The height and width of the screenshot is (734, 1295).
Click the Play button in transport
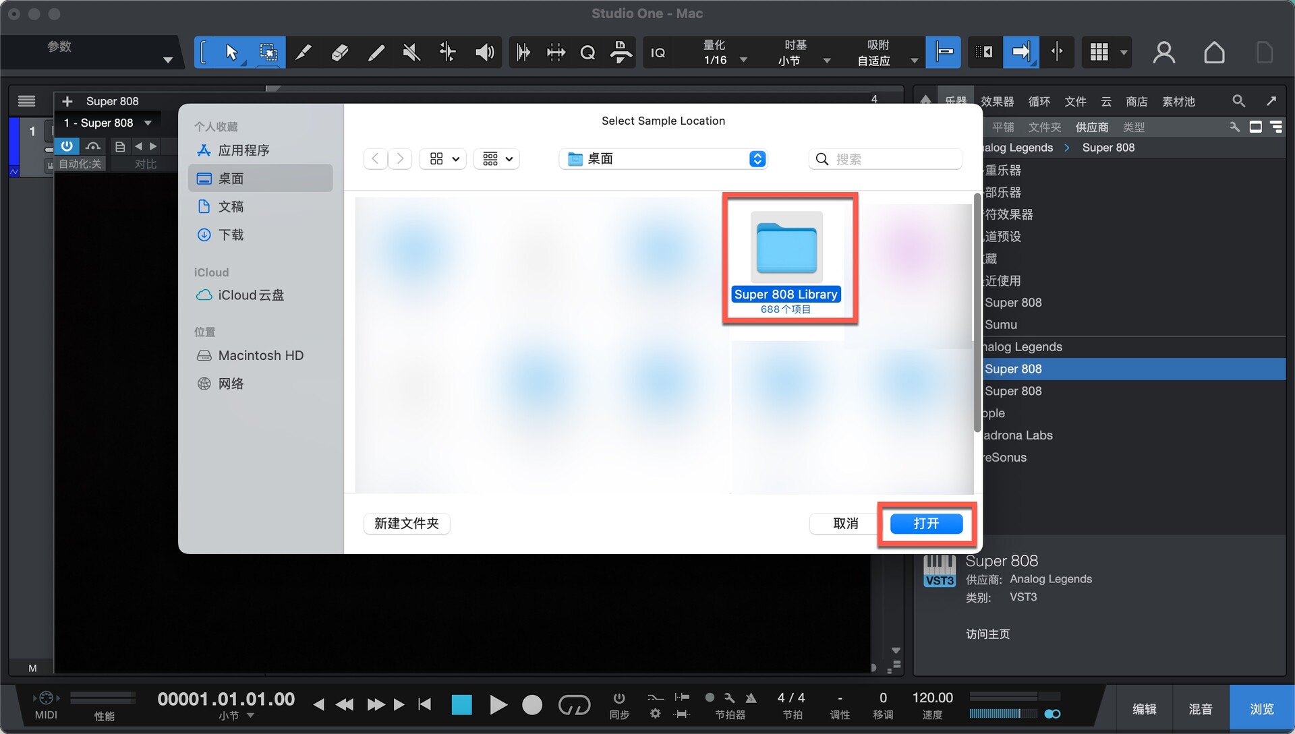(x=498, y=705)
